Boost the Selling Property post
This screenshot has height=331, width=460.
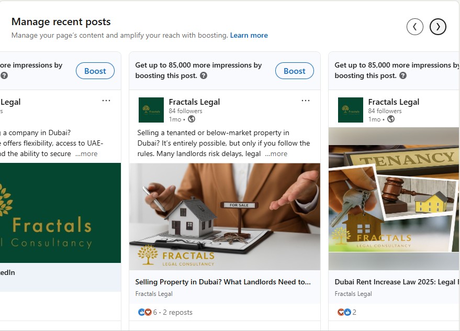(x=294, y=71)
